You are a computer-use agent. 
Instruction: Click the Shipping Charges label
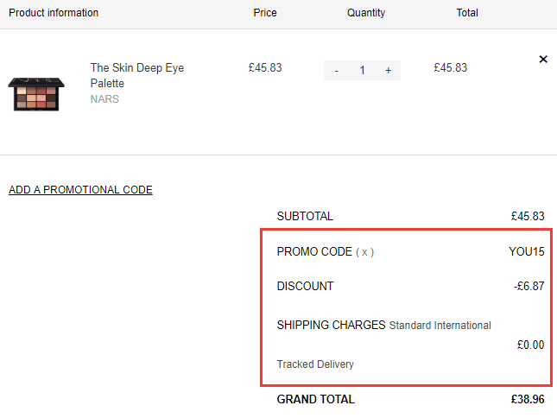331,325
